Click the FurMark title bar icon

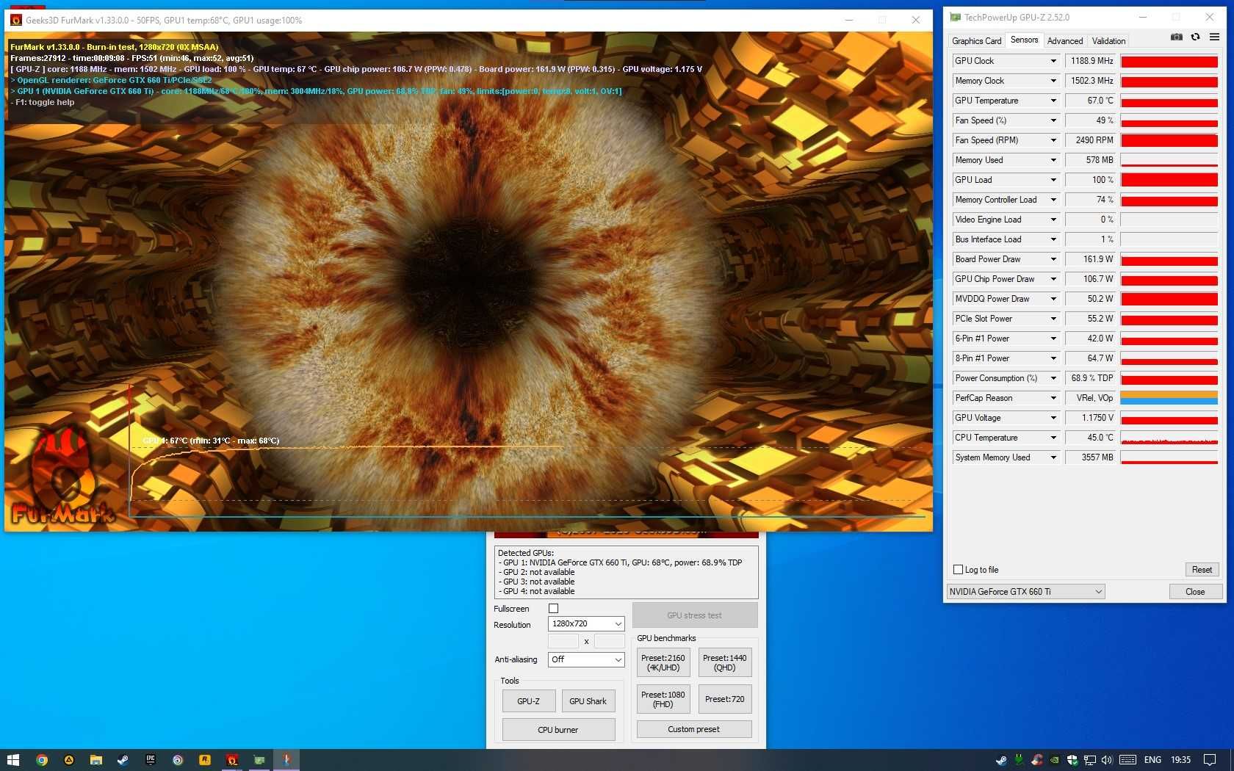[16, 20]
